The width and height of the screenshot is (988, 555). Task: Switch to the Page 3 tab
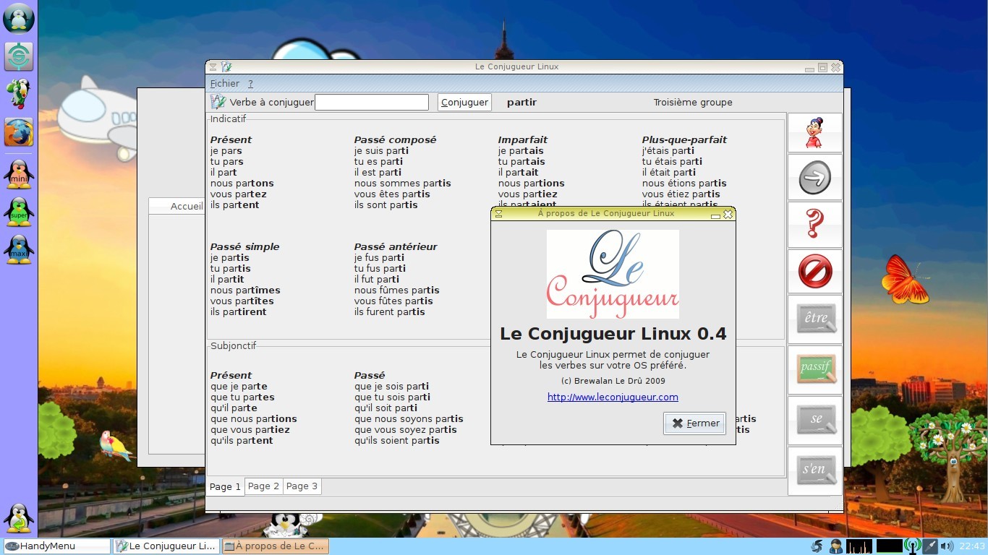[302, 486]
